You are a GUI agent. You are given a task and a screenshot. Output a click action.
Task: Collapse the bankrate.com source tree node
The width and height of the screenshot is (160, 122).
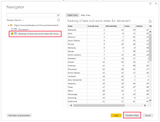click(8, 25)
